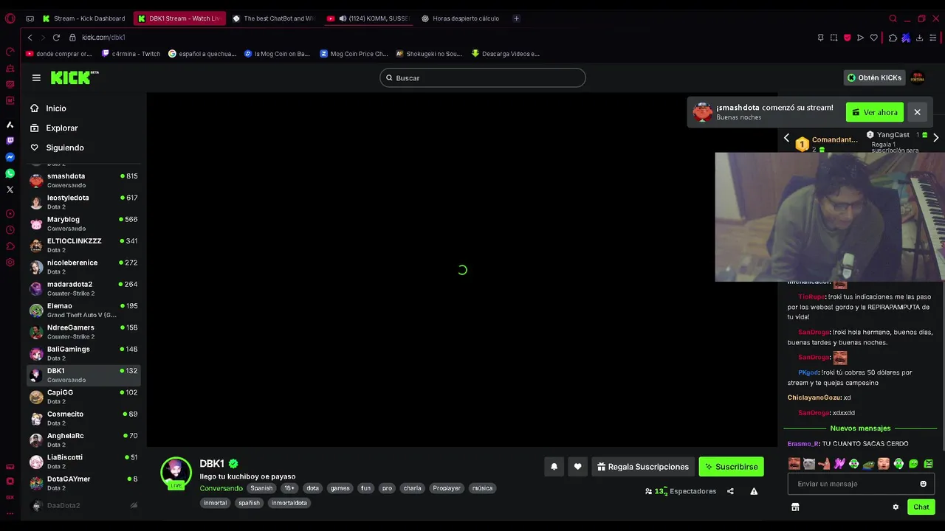Insert the white cat emote
The height and width of the screenshot is (531, 945).
click(x=809, y=464)
